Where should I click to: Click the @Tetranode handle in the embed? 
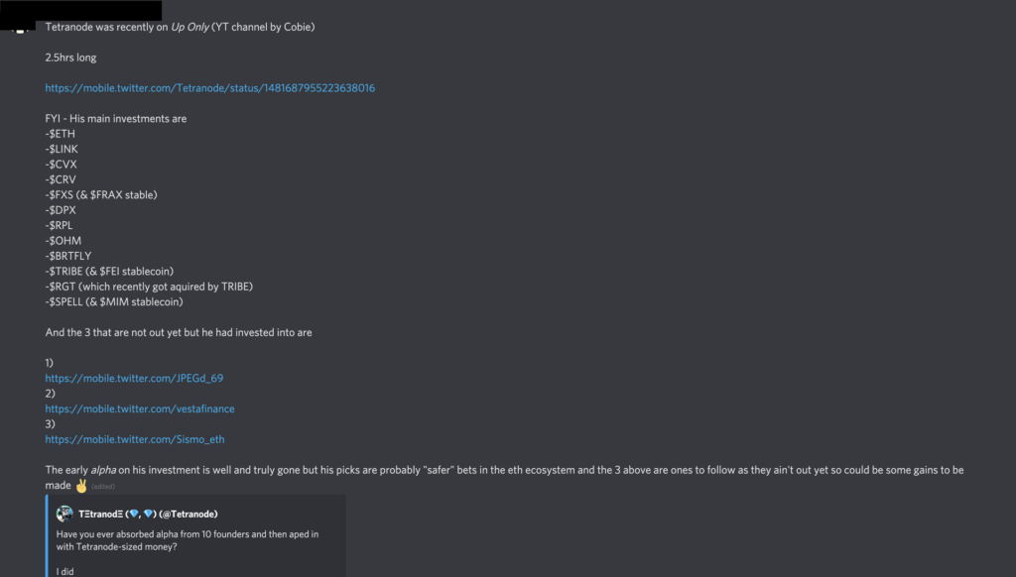[x=188, y=514]
